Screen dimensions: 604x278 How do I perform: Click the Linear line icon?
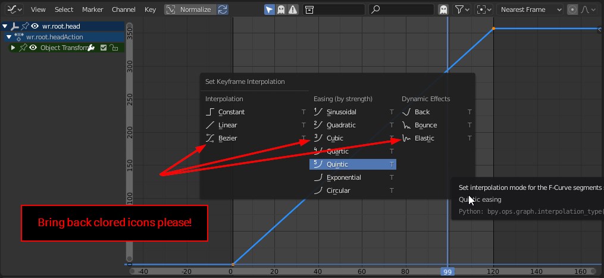[210, 126]
